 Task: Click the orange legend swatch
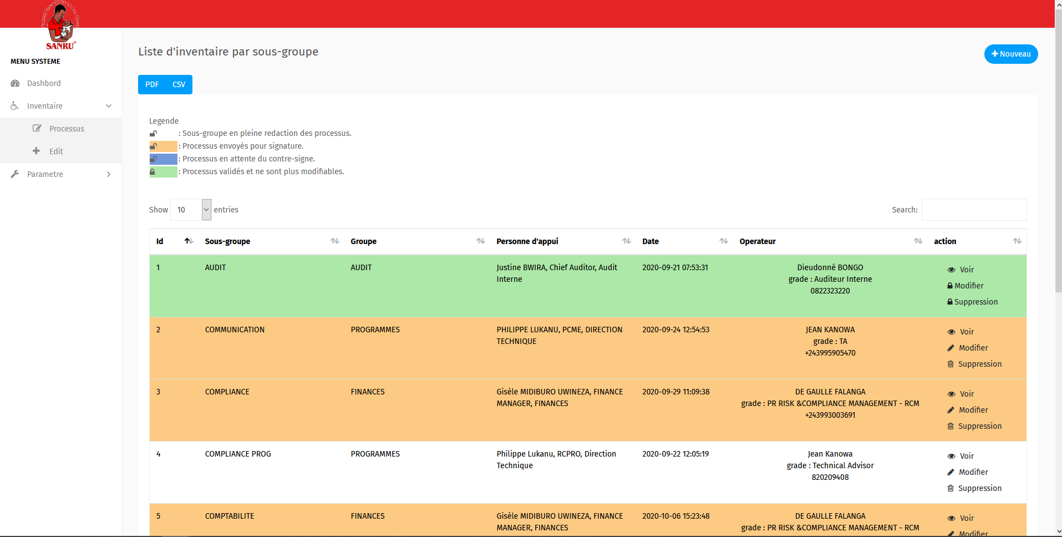click(x=164, y=146)
